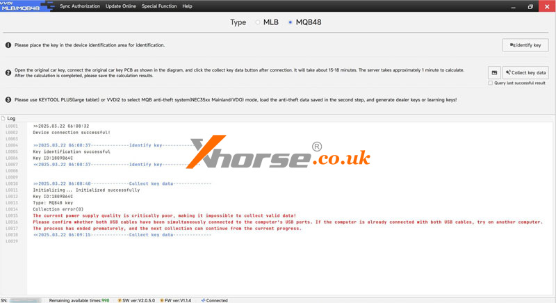Open the Help menu
Image resolution: width=556 pixels, height=303 pixels.
click(187, 6)
